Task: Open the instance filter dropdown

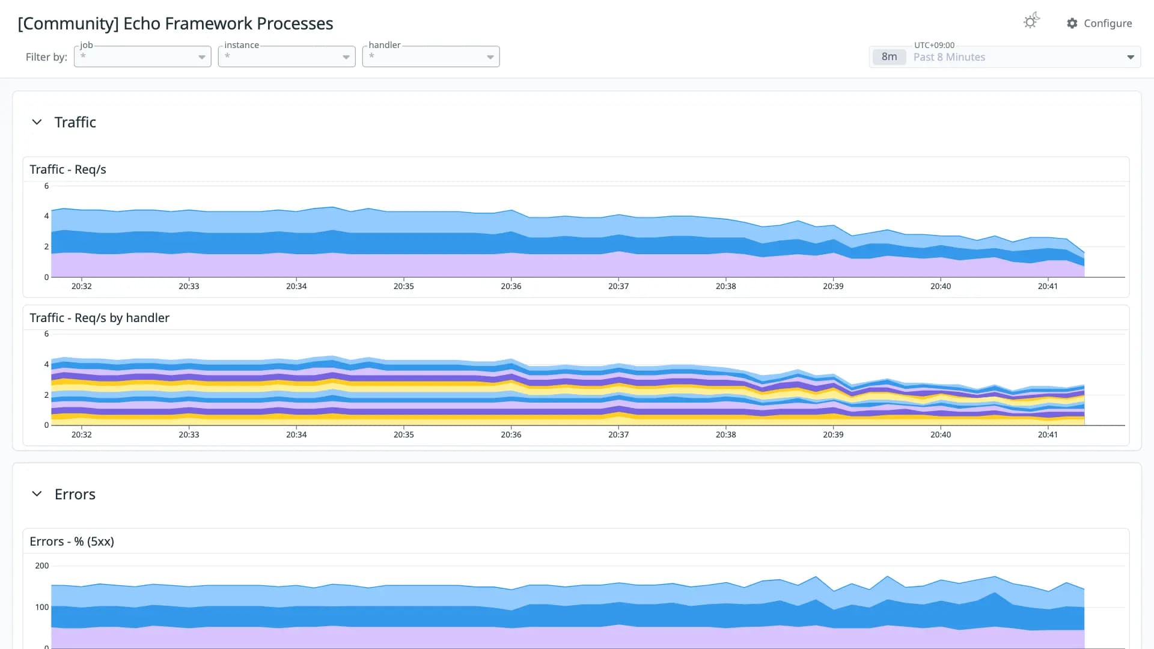Action: point(287,56)
